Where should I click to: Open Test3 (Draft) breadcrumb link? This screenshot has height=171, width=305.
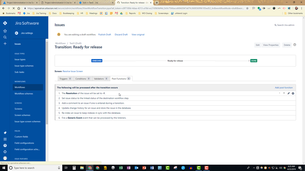[75, 43]
